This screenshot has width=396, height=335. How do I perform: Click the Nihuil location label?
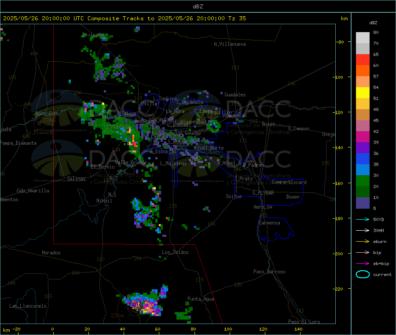pos(104,201)
